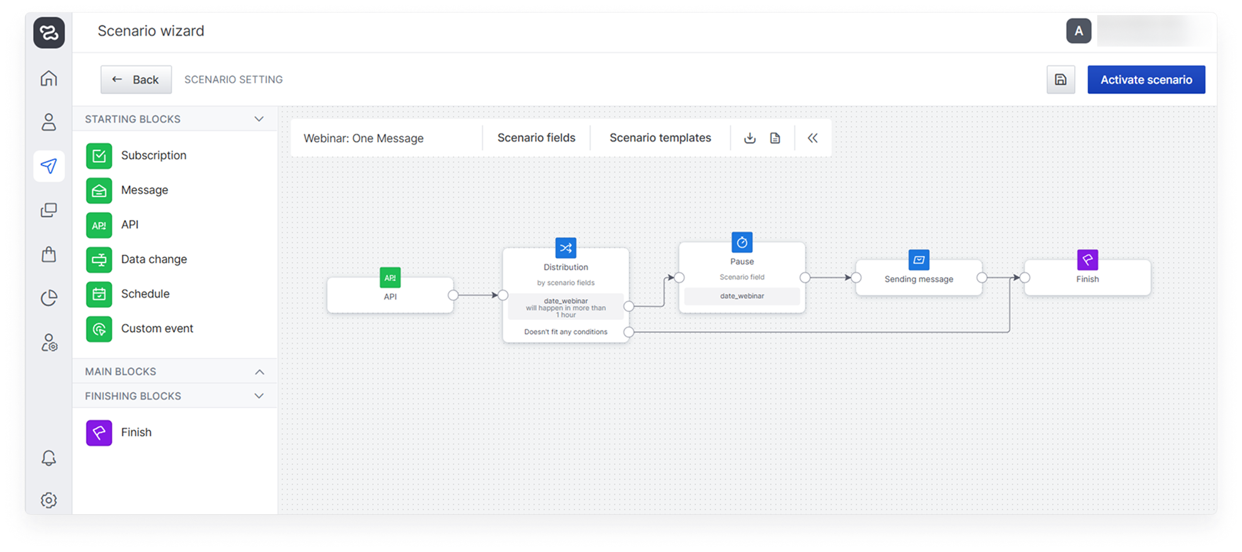Viewport: 1242px width, 552px height.
Task: Click the download icon in canvas toolbar
Action: click(749, 138)
